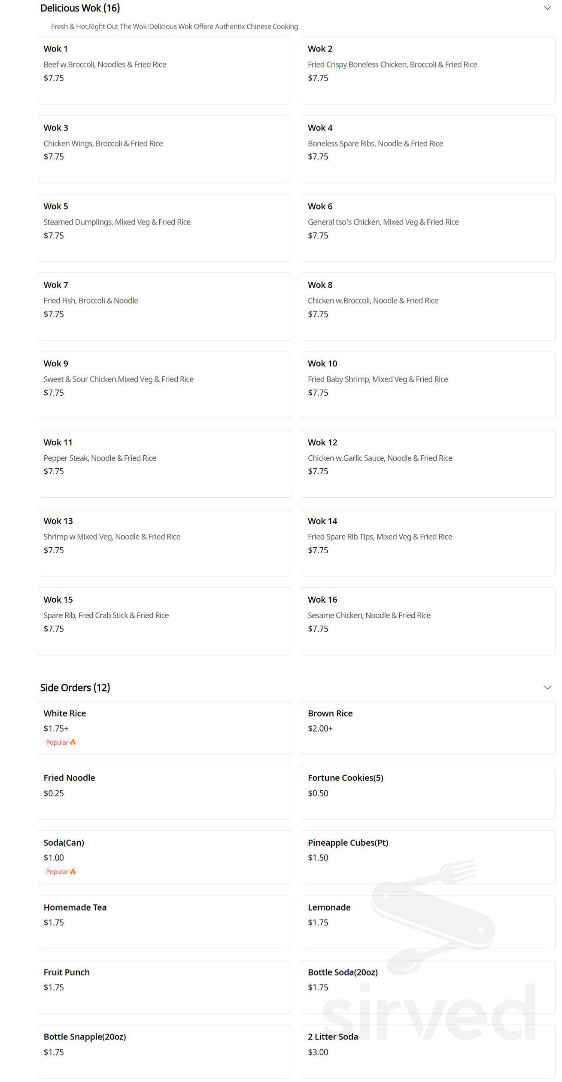Choose Wok 16 Sesame Chicken
This screenshot has height=1082, width=562.
[x=428, y=621]
